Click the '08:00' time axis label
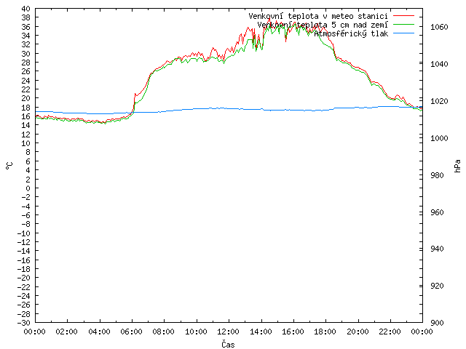466x349 pixels. point(164,332)
